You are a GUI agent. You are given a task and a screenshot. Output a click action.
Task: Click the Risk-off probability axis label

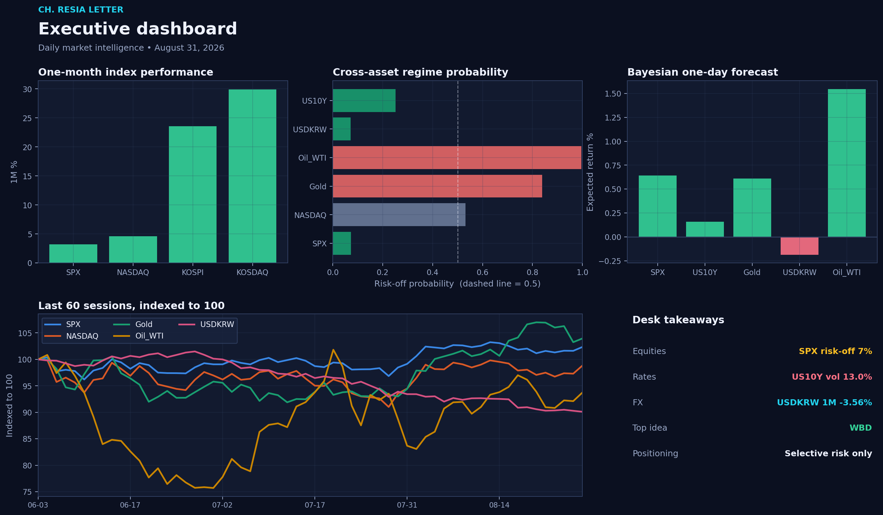[457, 283]
